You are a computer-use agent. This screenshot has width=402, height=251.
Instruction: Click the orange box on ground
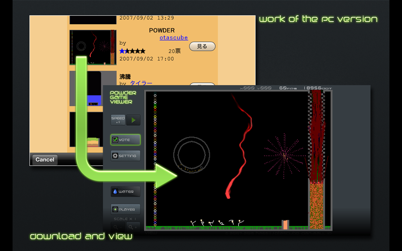pos(285,225)
